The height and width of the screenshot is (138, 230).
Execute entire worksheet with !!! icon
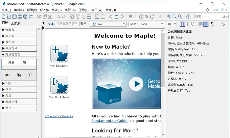(130, 17)
